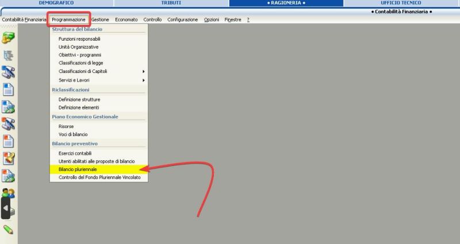Expand Servizi e Lavori submenu

coord(99,80)
